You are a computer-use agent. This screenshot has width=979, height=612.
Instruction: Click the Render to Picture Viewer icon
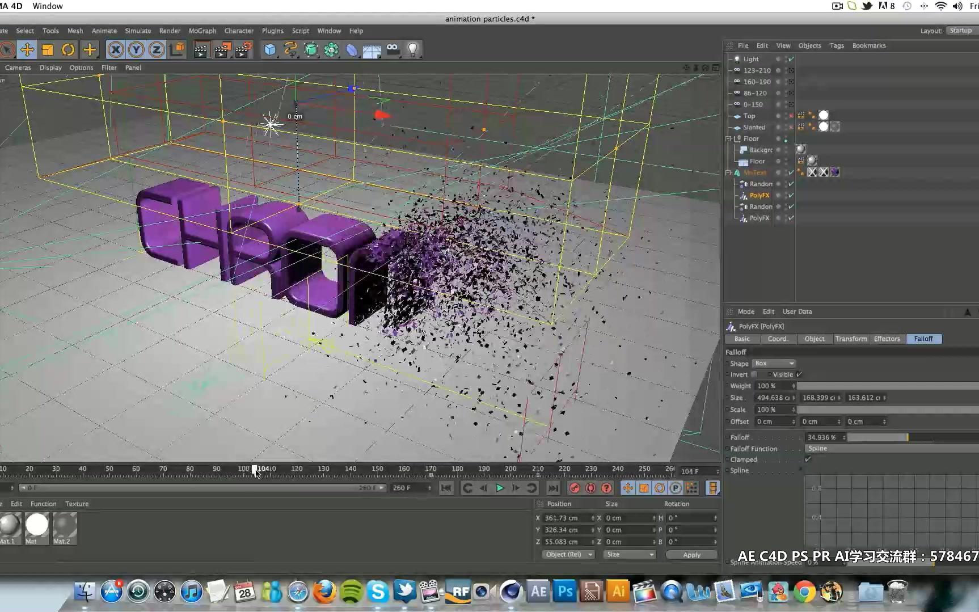222,50
